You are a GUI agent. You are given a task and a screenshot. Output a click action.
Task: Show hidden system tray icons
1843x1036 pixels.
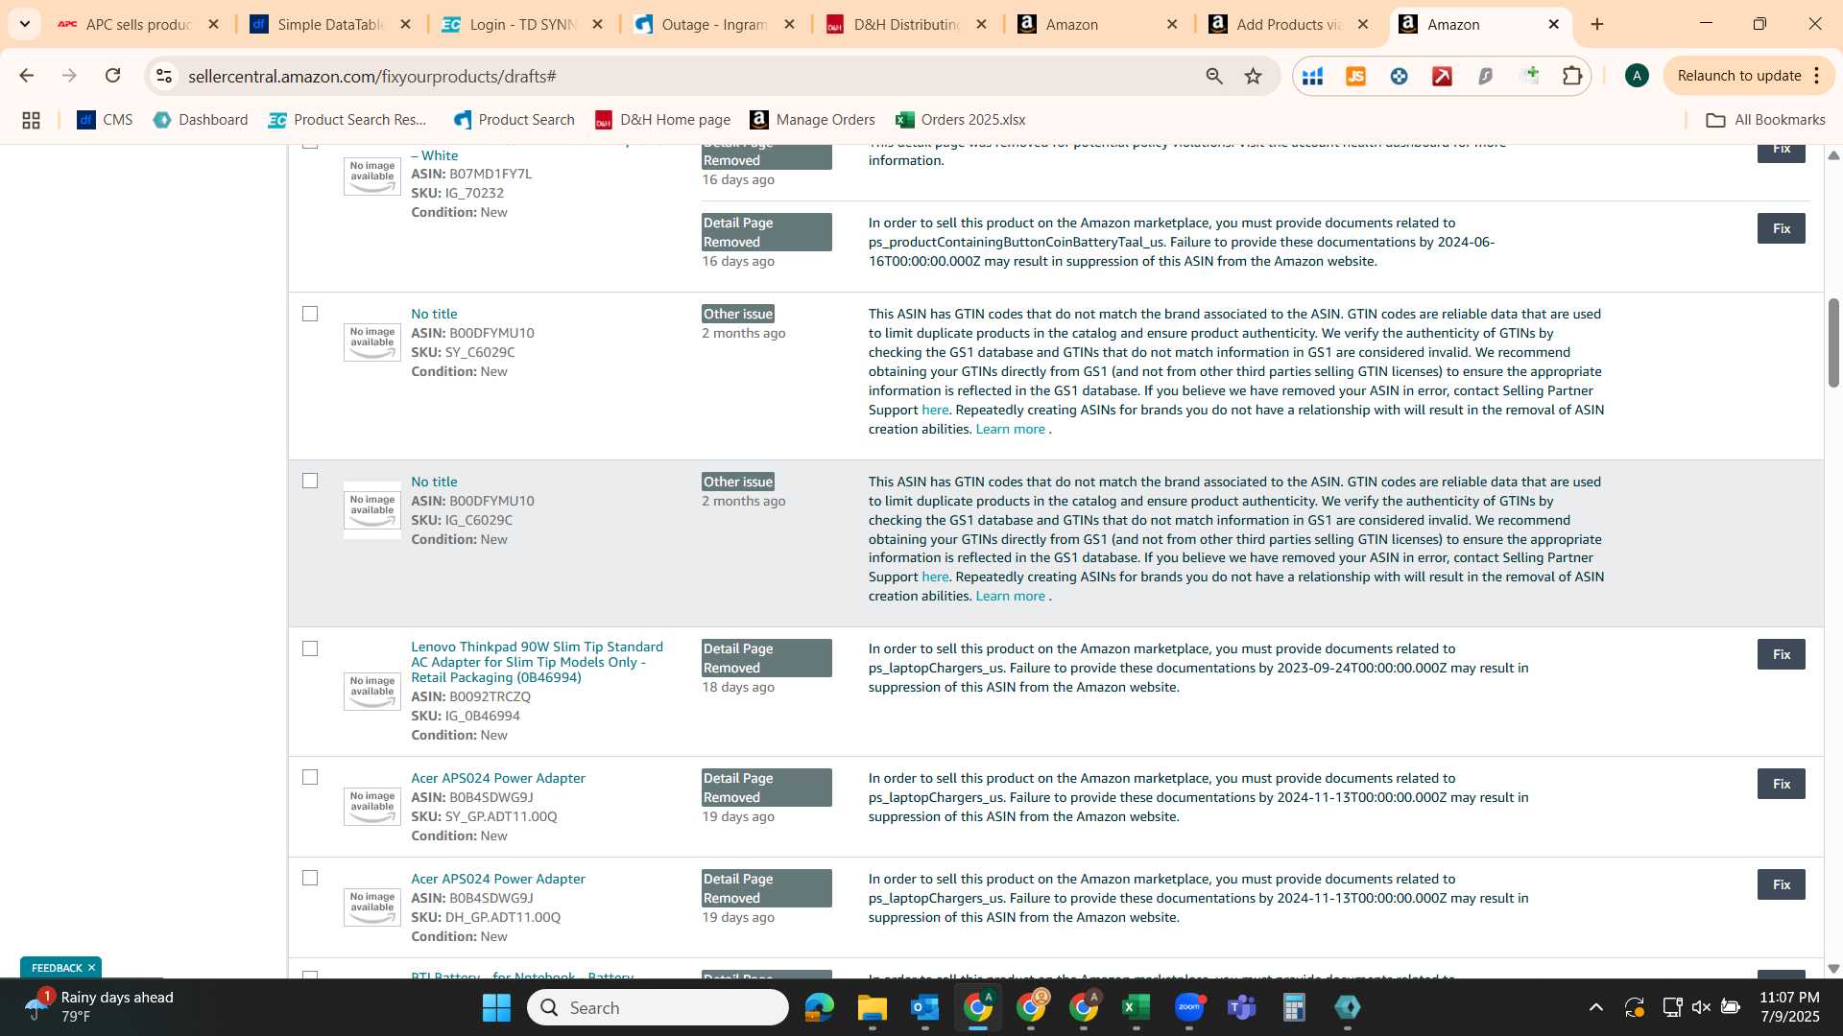click(1595, 1007)
